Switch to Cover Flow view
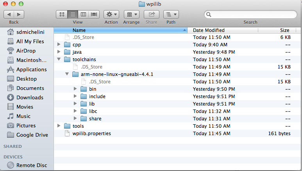 [94, 14]
